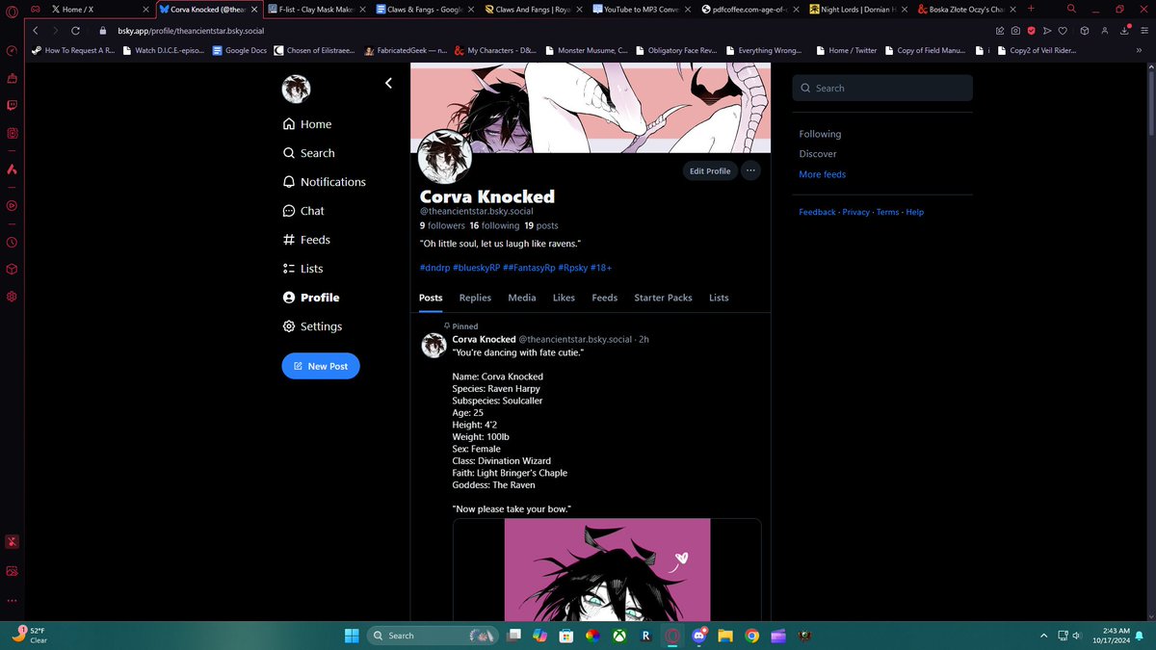The width and height of the screenshot is (1156, 650).
Task: Show hidden system tray icons chevron
Action: [x=1043, y=636]
